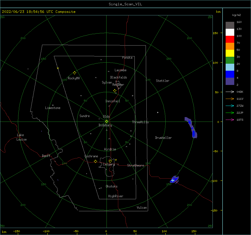Click the orange 111V arrow icon

point(230,99)
